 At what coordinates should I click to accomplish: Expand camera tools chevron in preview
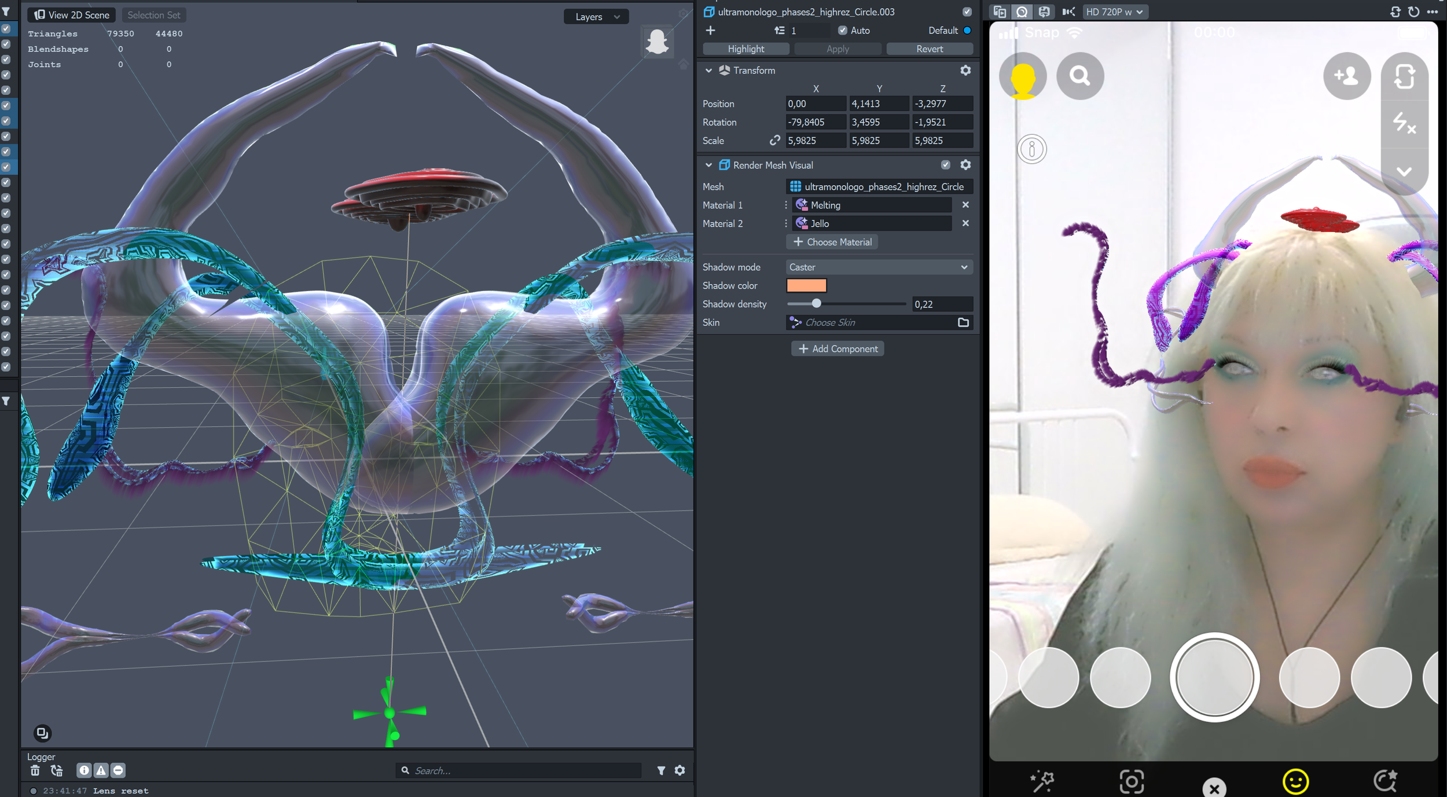point(1404,171)
